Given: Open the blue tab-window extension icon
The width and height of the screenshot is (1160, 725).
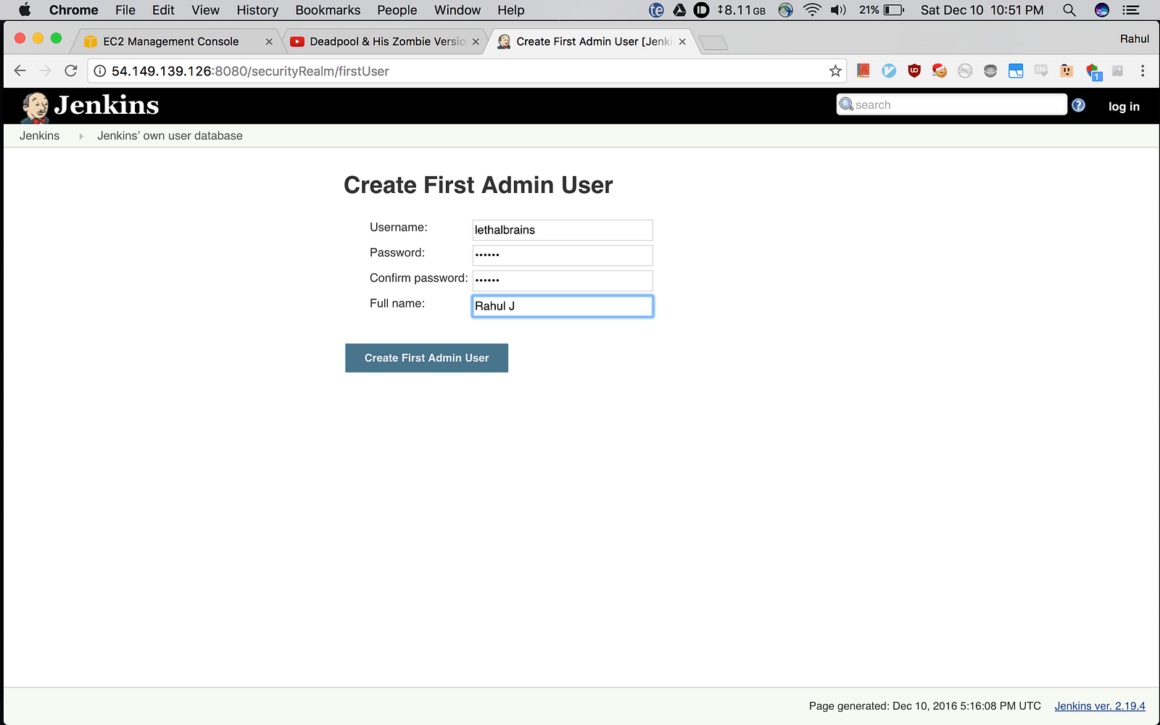Looking at the screenshot, I should click(1016, 70).
